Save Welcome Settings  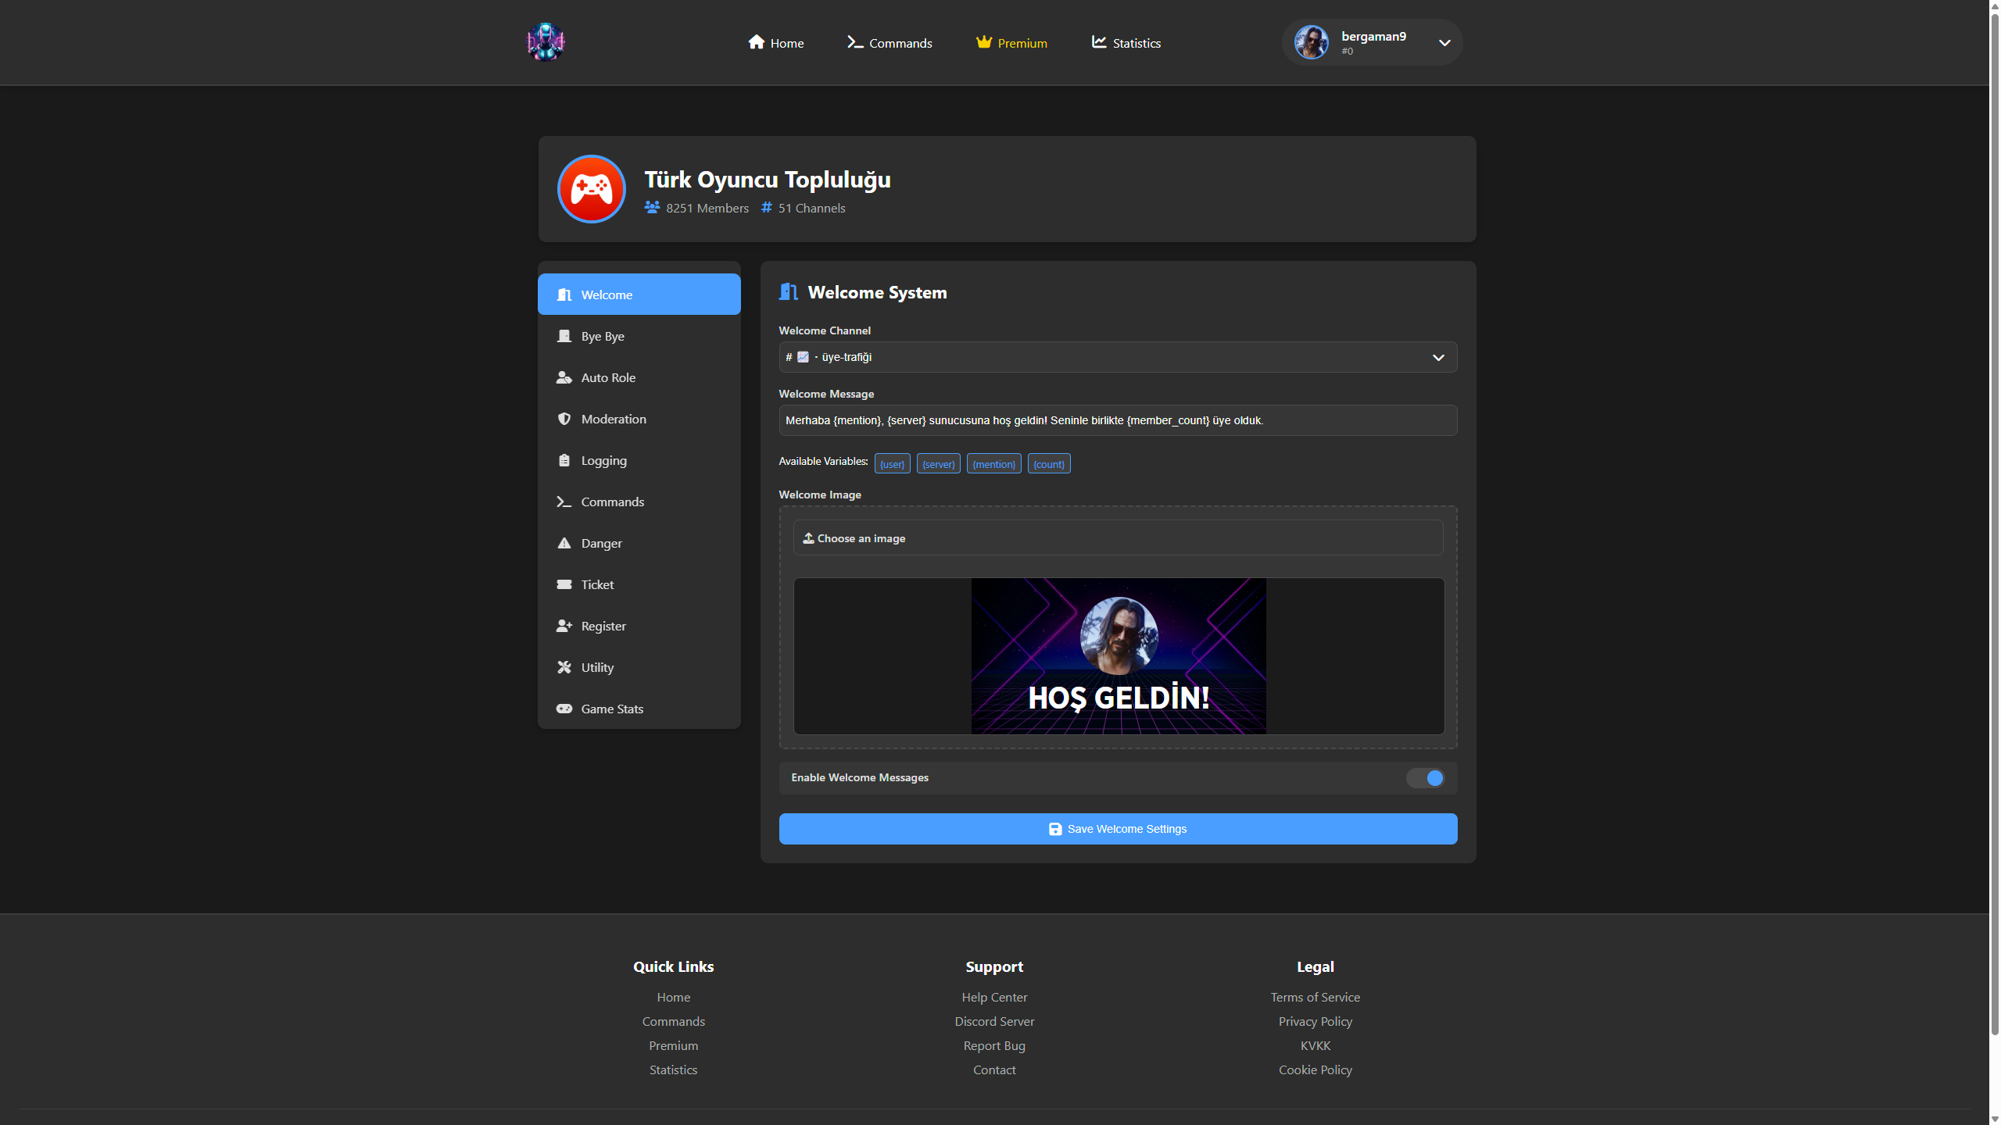point(1118,829)
